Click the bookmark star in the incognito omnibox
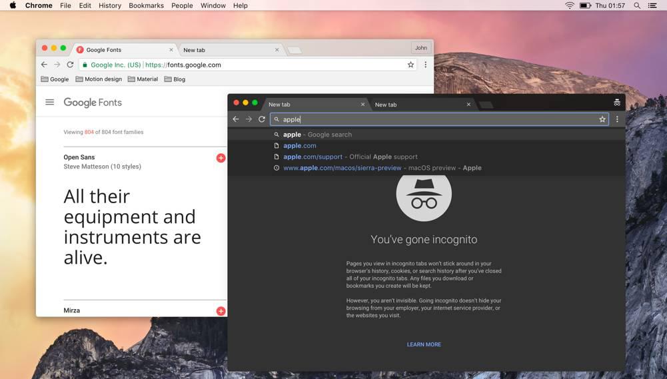The width and height of the screenshot is (667, 379). [602, 119]
